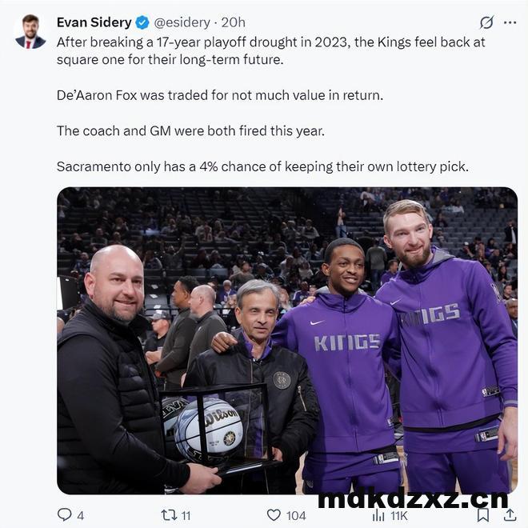Click the tweet text about De'Aaron Fox
Screen dimensions: 528x528
[220, 95]
